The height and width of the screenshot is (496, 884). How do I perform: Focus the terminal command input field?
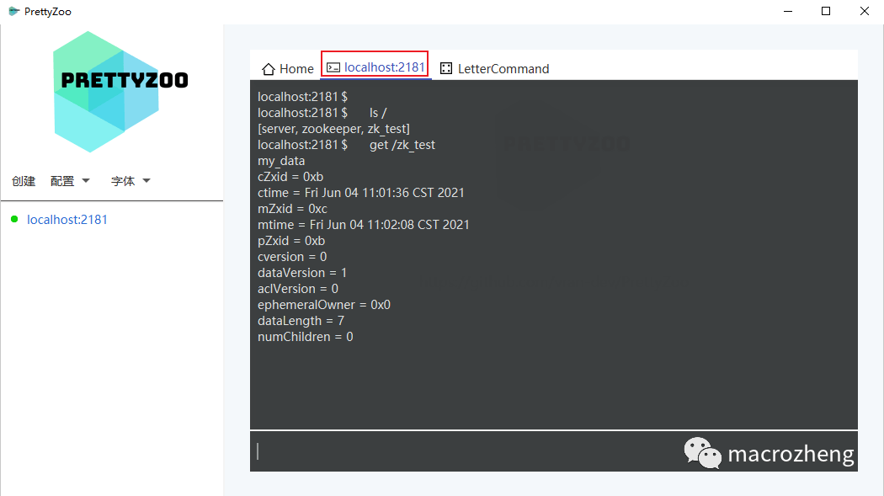tap(463, 452)
